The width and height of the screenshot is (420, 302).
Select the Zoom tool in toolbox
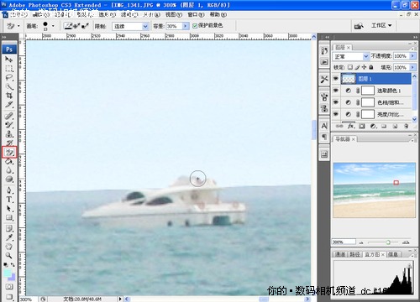pos(9,256)
